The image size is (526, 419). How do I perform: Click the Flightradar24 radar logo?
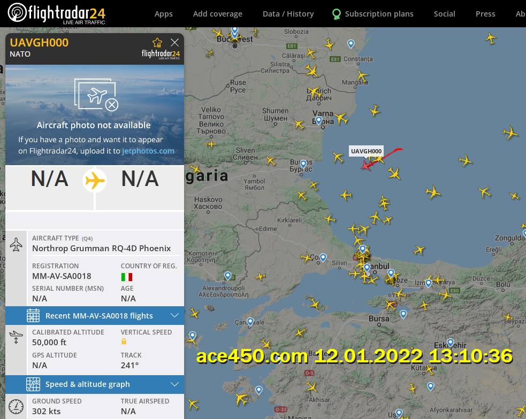56,13
